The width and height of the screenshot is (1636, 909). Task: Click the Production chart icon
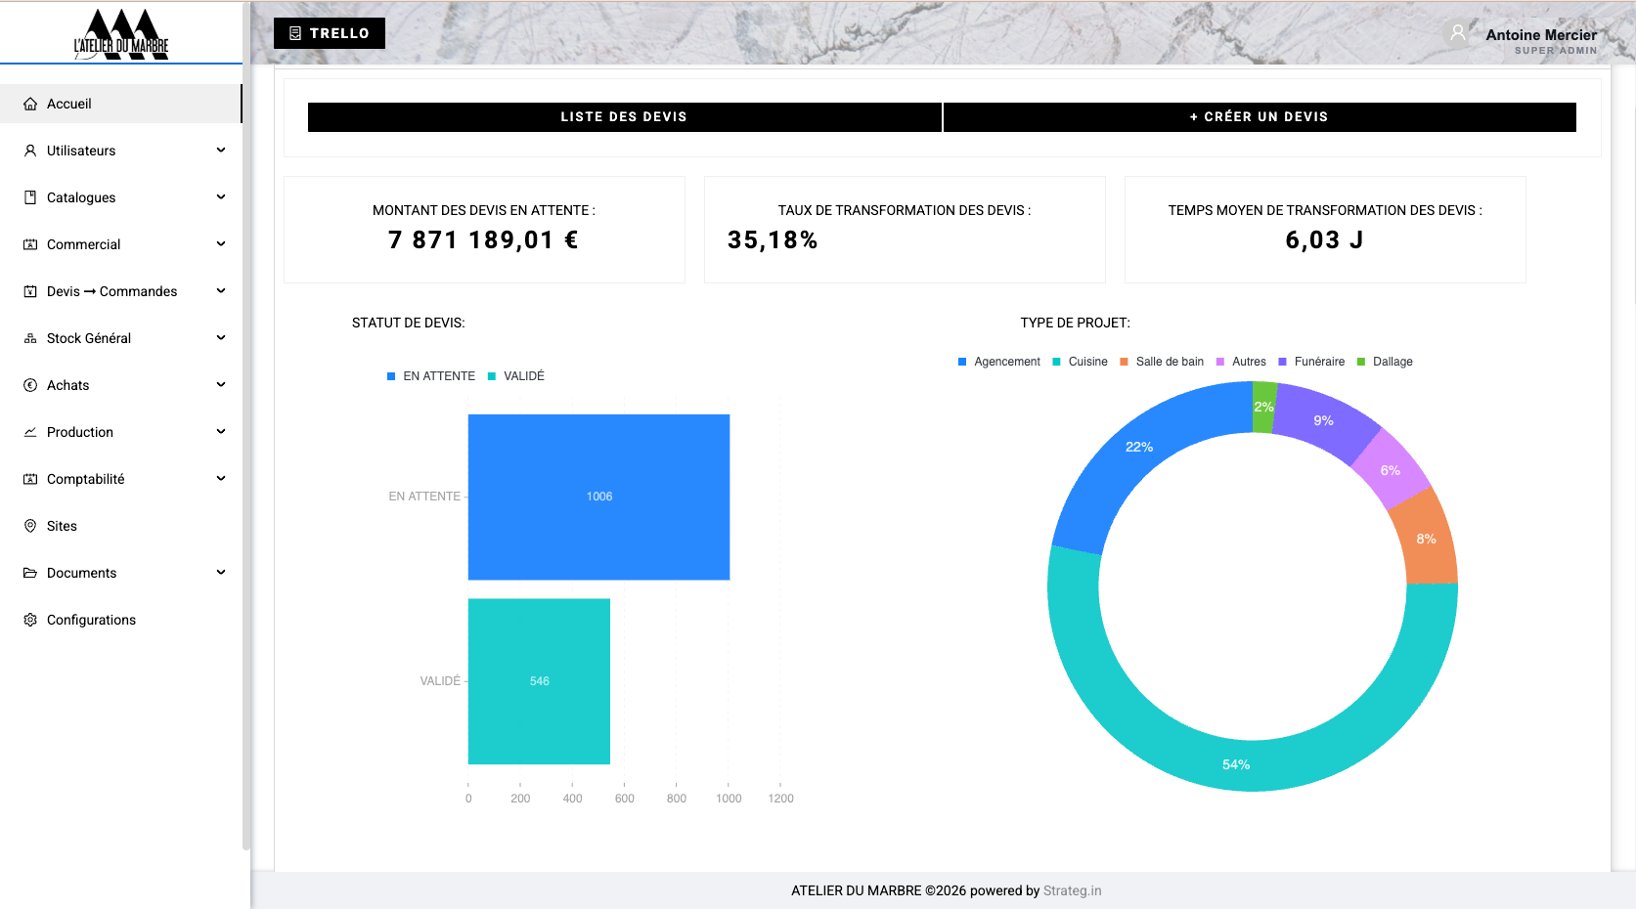click(30, 432)
